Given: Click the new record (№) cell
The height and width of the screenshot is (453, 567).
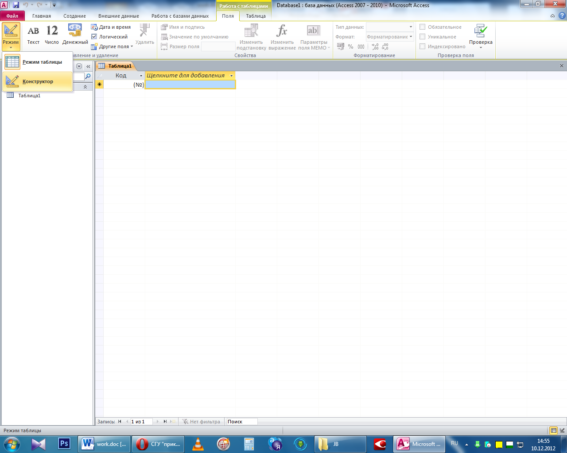Looking at the screenshot, I should 124,84.
